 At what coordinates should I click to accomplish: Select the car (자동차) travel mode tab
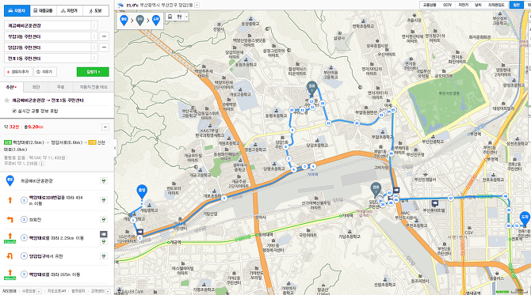(17, 11)
